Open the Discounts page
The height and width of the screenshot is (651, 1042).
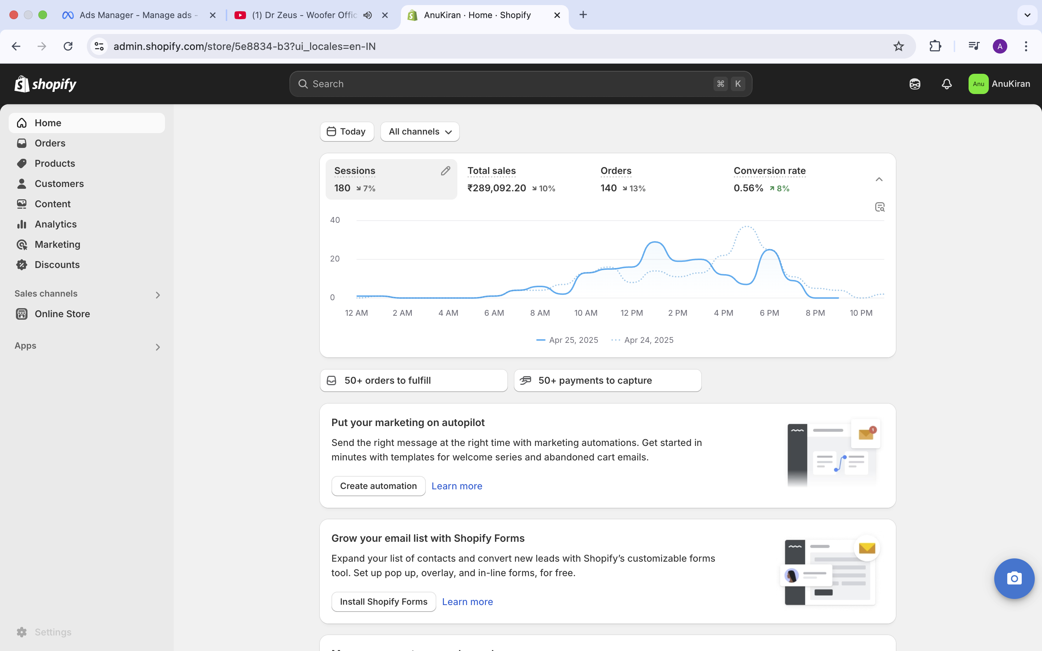(57, 264)
